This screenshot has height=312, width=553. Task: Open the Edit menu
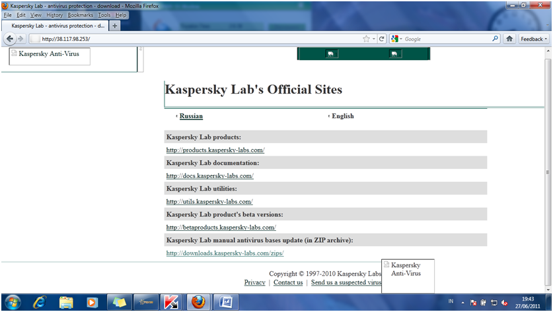[x=20, y=15]
